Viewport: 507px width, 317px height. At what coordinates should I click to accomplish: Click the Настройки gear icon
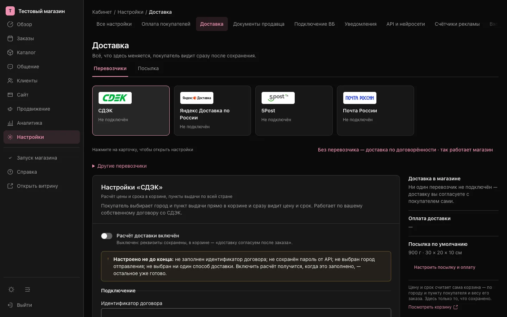coord(10,137)
